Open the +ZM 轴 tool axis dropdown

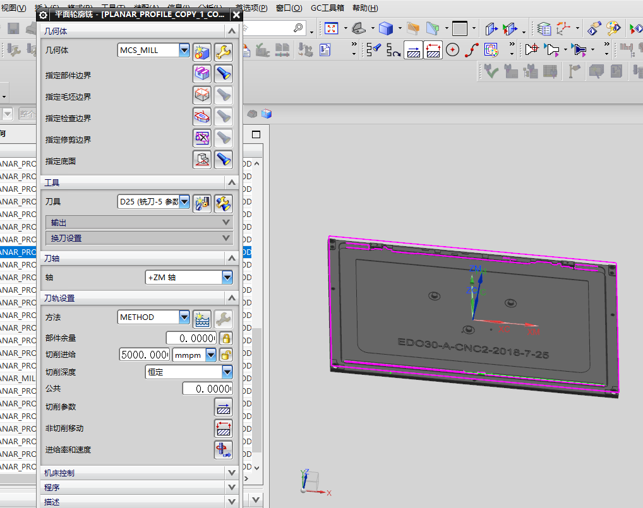pos(227,277)
